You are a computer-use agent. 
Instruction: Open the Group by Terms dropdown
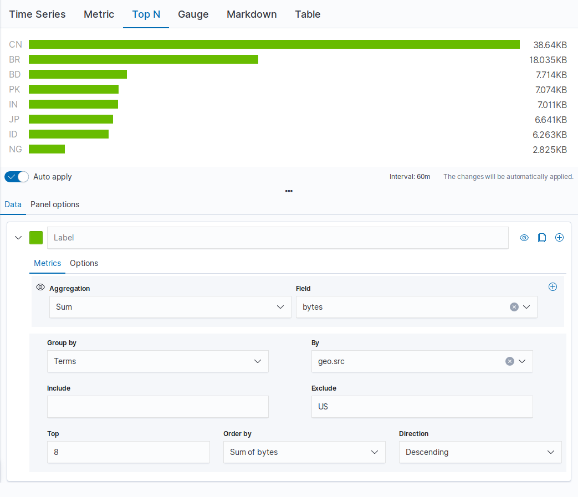(x=157, y=361)
